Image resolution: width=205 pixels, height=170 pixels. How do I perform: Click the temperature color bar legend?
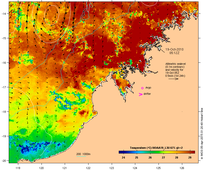pos(157,152)
